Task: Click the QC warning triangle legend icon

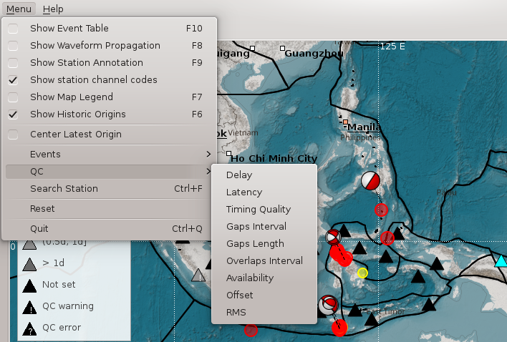Action: coord(29,307)
